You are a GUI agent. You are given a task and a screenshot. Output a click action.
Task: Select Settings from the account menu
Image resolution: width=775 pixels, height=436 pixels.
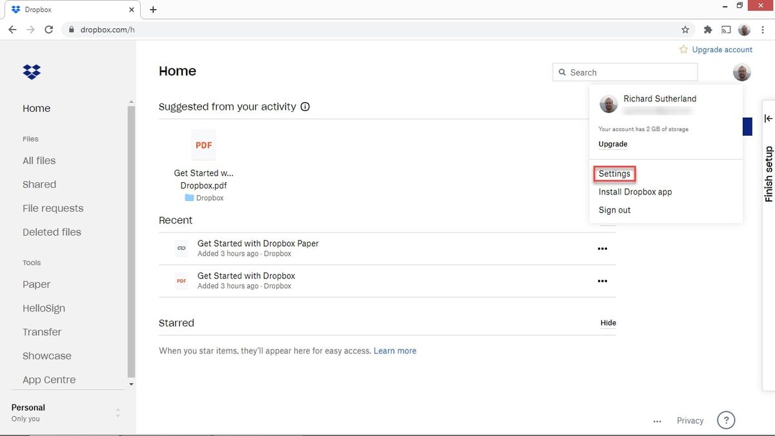pyautogui.click(x=614, y=173)
